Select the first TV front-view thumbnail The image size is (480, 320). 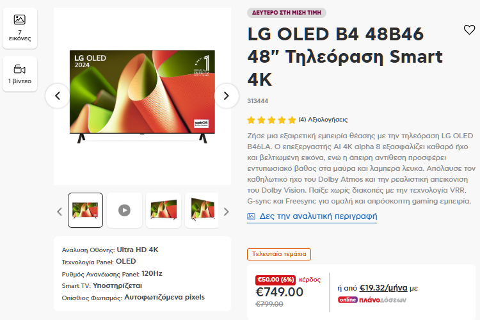(85, 210)
